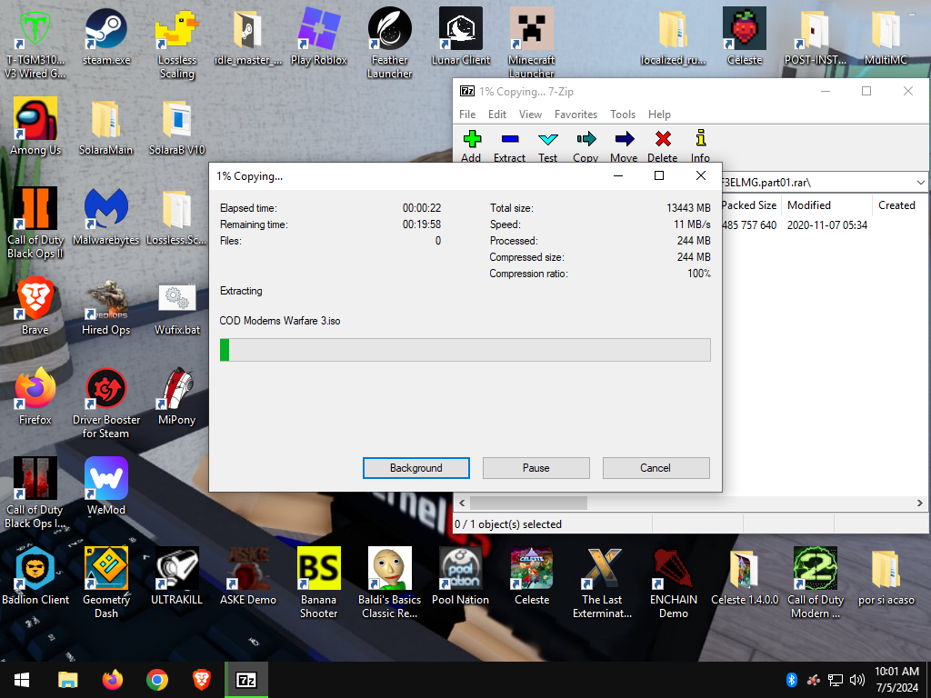
Task: Sort by Packed Size column
Action: 749,204
